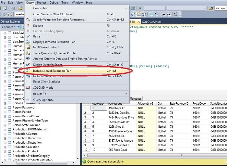Click the green Start Debugging arrow
Viewport: 227px width, 166px height.
tap(140, 8)
